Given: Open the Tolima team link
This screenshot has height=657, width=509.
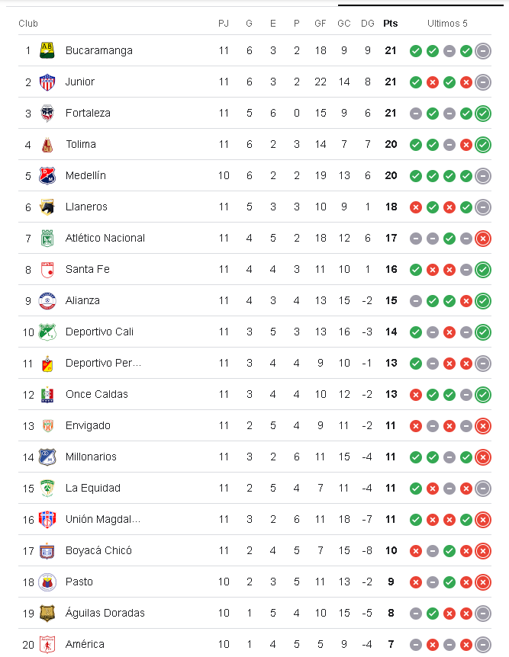Looking at the screenshot, I should [x=81, y=144].
